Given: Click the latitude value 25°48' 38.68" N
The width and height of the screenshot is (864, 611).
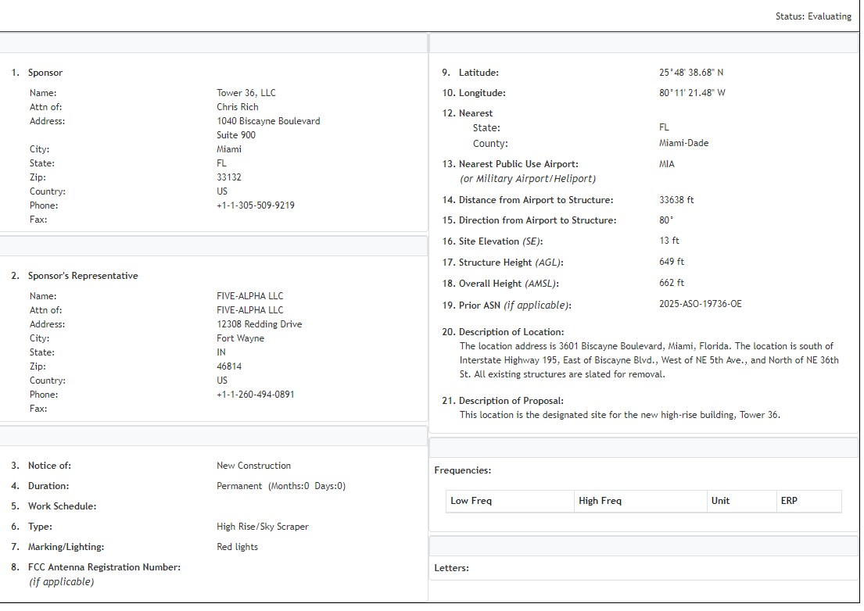Looking at the screenshot, I should pyautogui.click(x=691, y=73).
